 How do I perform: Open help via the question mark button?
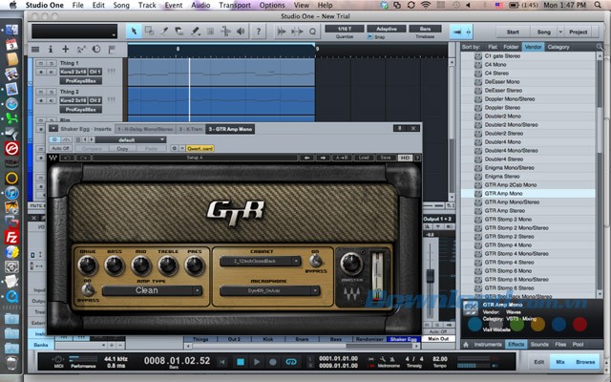pyautogui.click(x=258, y=32)
